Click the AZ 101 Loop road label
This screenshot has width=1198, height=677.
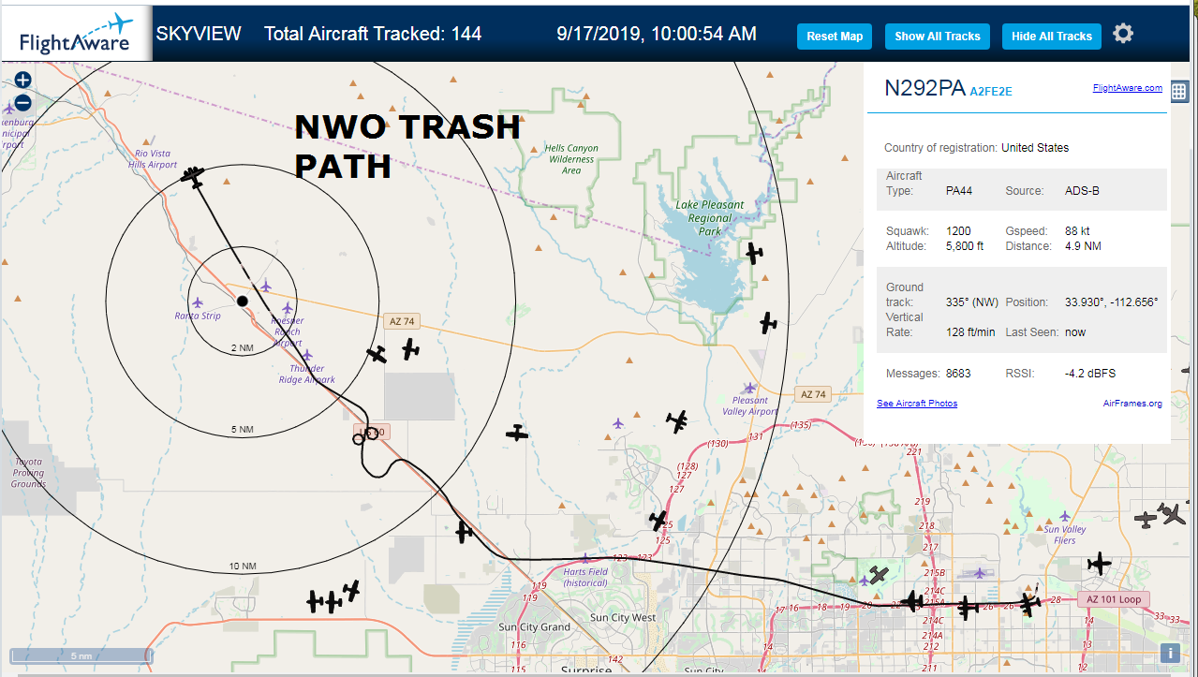1113,599
